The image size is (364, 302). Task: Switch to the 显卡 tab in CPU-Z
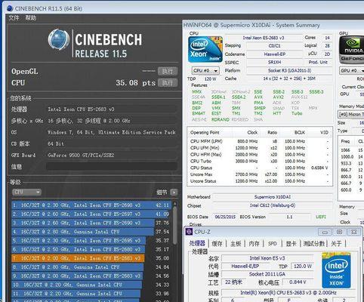point(291,244)
